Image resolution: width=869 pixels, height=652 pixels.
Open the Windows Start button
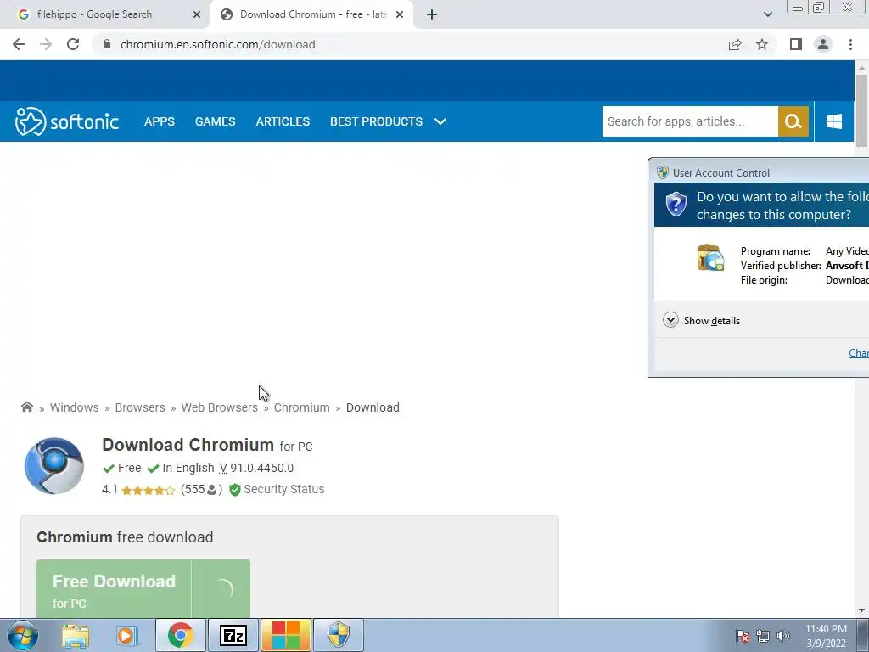click(22, 635)
